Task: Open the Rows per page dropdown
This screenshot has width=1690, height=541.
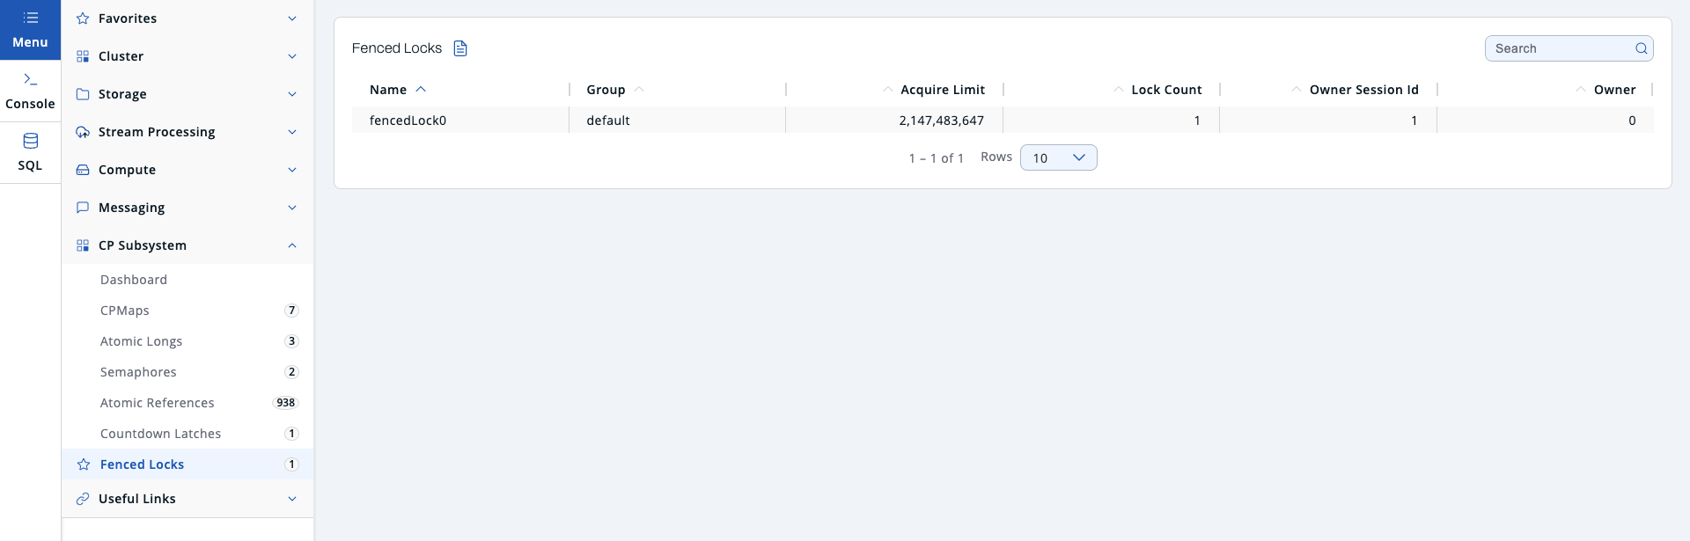Action: [1058, 157]
